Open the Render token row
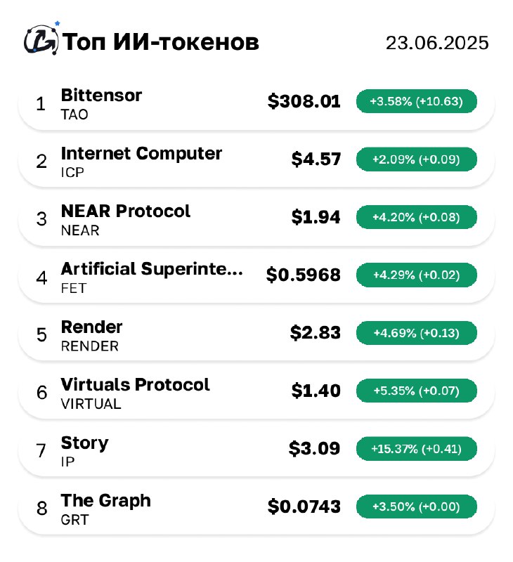The height and width of the screenshot is (562, 513). point(256,334)
